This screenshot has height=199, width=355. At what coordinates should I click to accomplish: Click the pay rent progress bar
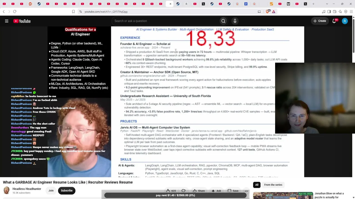tap(175, 195)
